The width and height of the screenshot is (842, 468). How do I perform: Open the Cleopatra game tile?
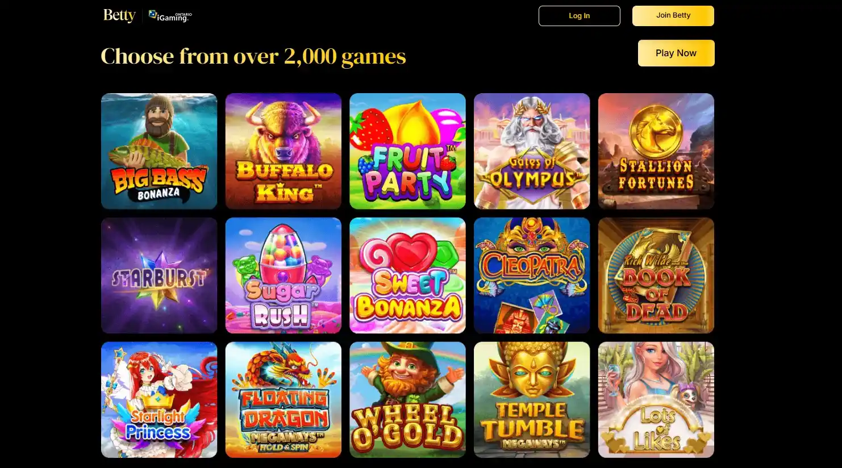(532, 275)
